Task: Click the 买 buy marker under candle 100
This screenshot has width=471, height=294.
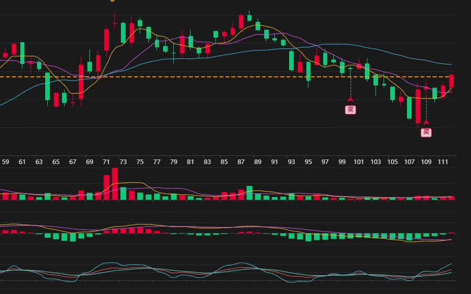Action: coord(350,110)
